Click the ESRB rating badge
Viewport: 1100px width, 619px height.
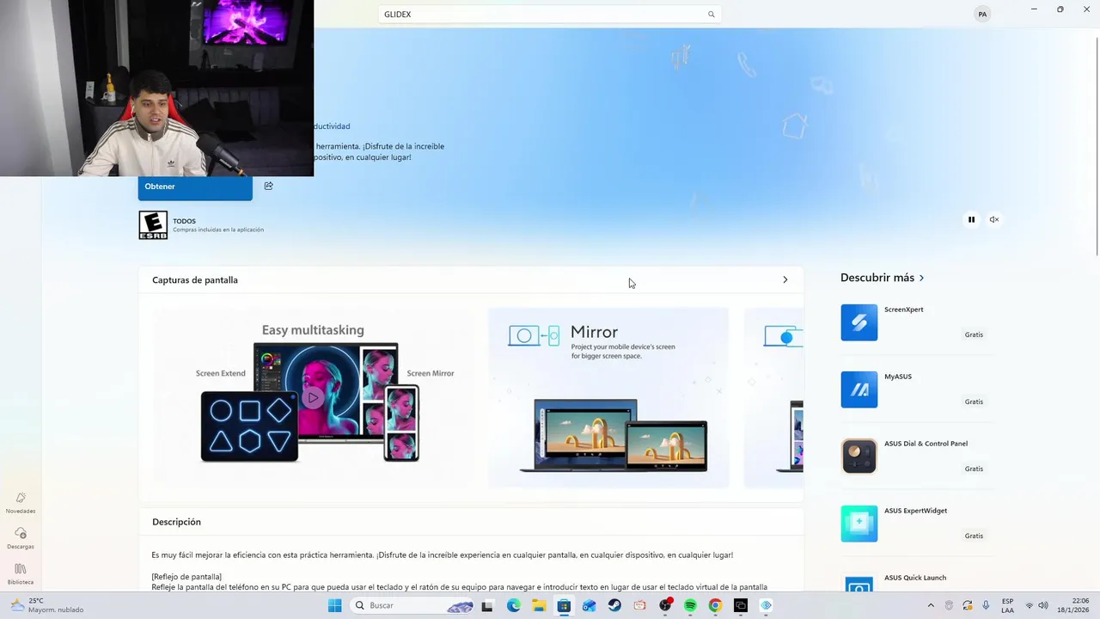pos(153,225)
